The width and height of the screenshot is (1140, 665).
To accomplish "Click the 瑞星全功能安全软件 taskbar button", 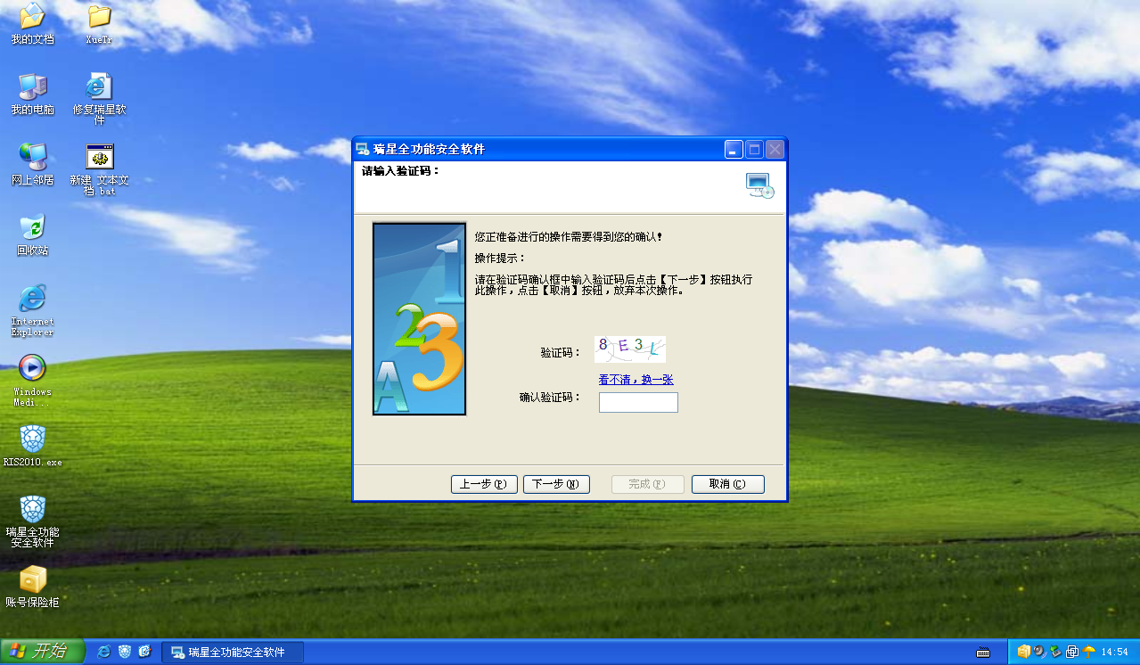I will tap(233, 653).
